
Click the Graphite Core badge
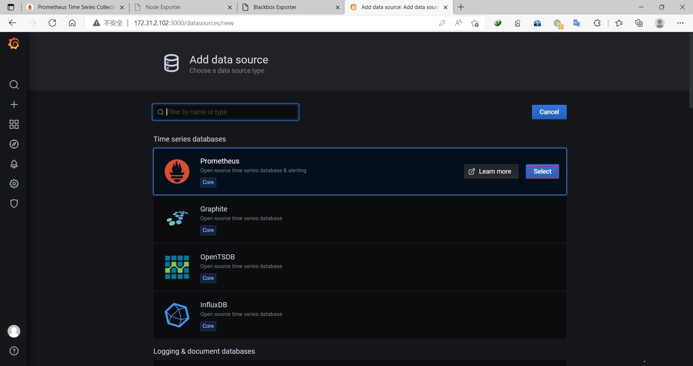pos(208,230)
